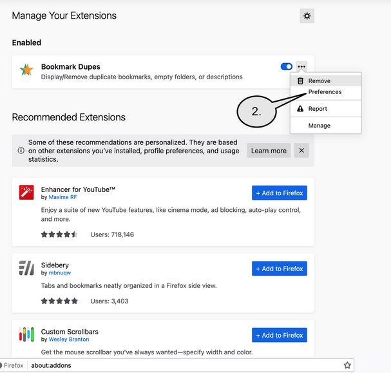Click the trash icon beside Remove
This screenshot has height=373, width=391.
pyautogui.click(x=300, y=81)
